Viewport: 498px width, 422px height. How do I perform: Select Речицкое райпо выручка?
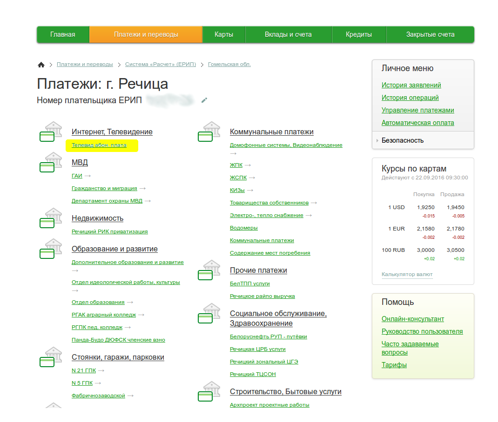(262, 296)
